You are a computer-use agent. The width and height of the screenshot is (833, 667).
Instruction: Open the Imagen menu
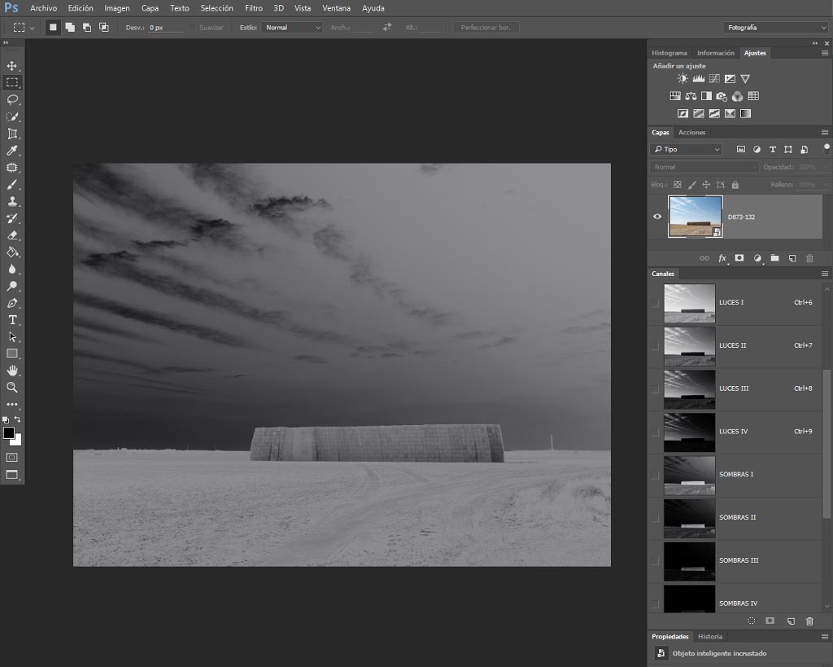117,8
